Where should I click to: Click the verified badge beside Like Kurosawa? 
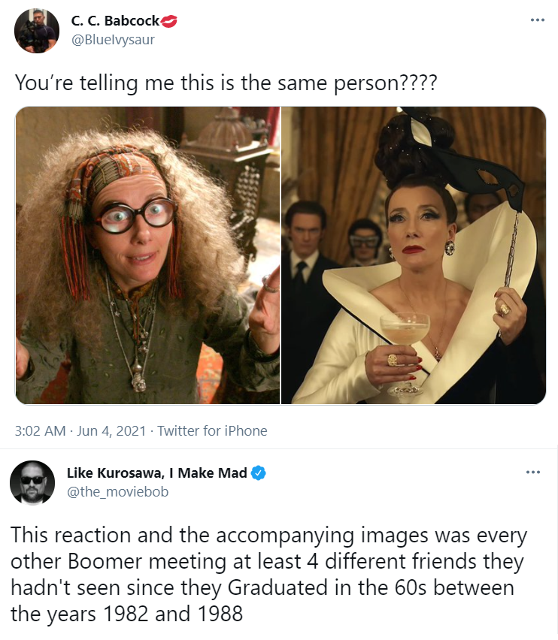tap(258, 473)
